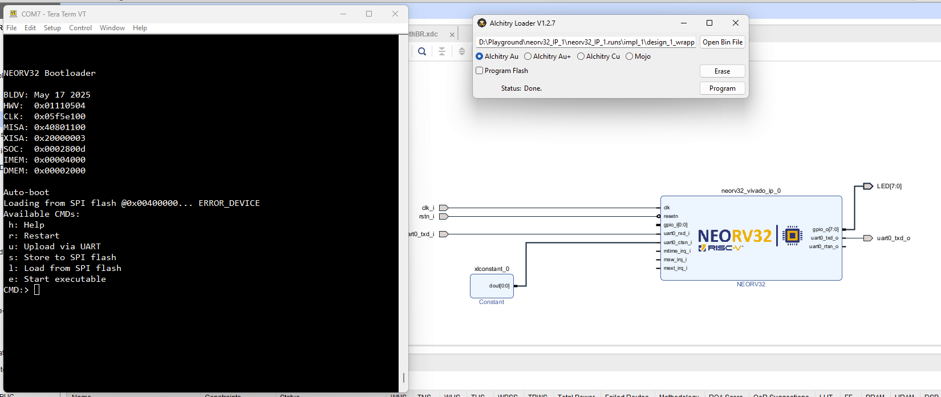Minimize the Tera Term window
Screen dimensions: 941x397
point(343,14)
